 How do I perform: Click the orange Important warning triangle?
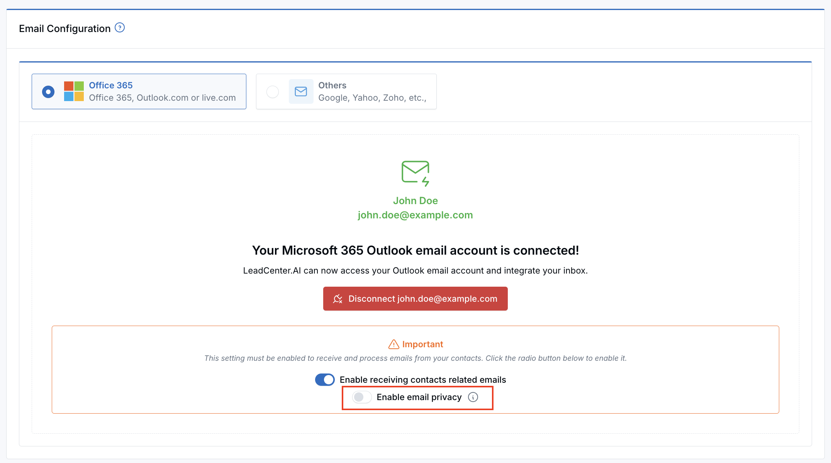393,344
